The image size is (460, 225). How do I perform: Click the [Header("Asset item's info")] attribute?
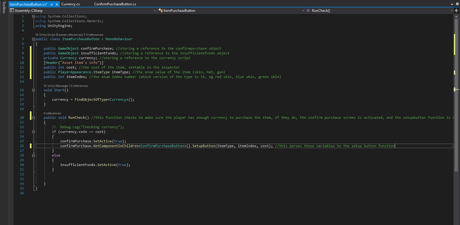tap(73, 63)
